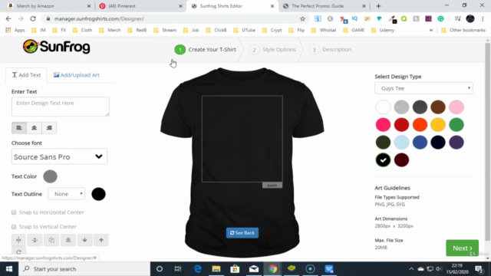The height and width of the screenshot is (276, 491).
Task: Select the light pink shirt color
Action: [x=456, y=107]
